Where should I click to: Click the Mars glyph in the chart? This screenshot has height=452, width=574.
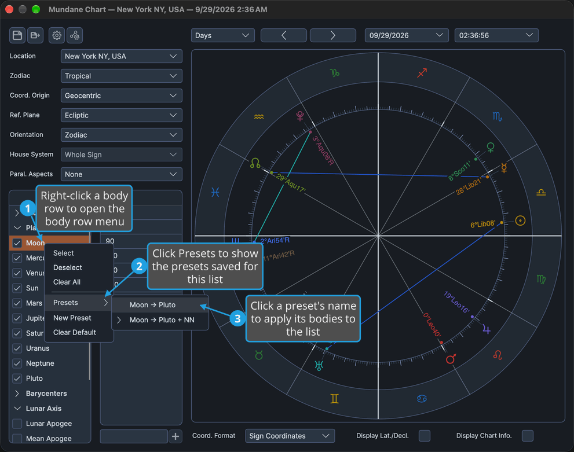point(451,359)
